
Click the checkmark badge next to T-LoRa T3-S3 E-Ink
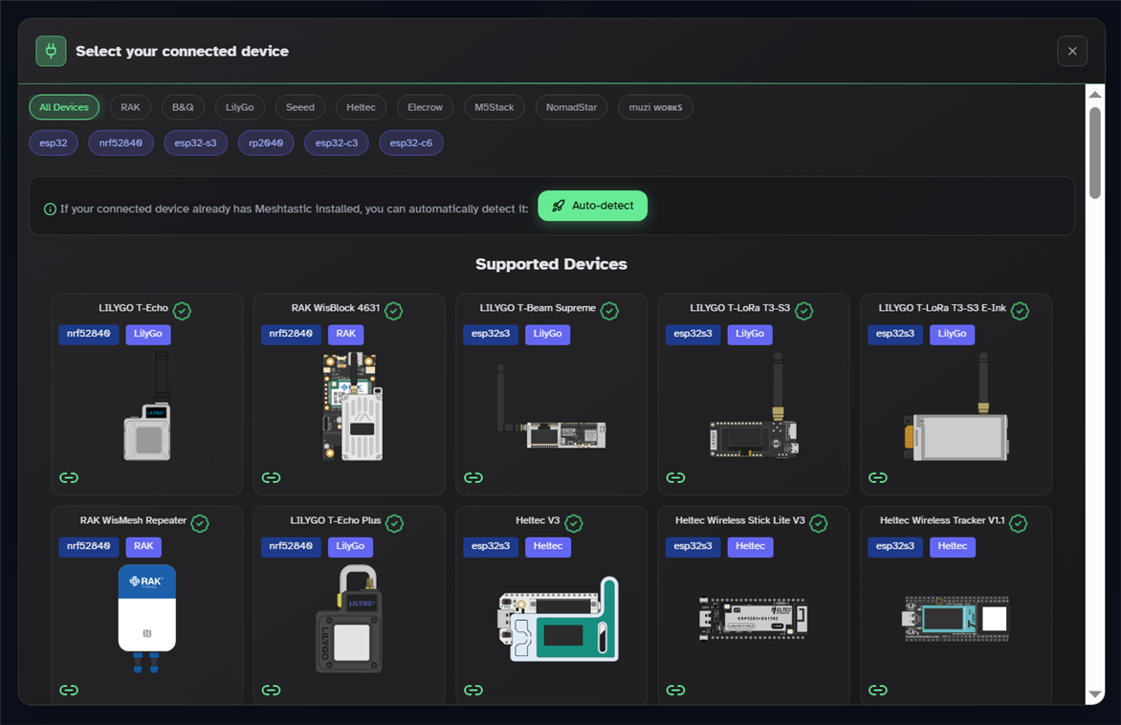(1021, 311)
